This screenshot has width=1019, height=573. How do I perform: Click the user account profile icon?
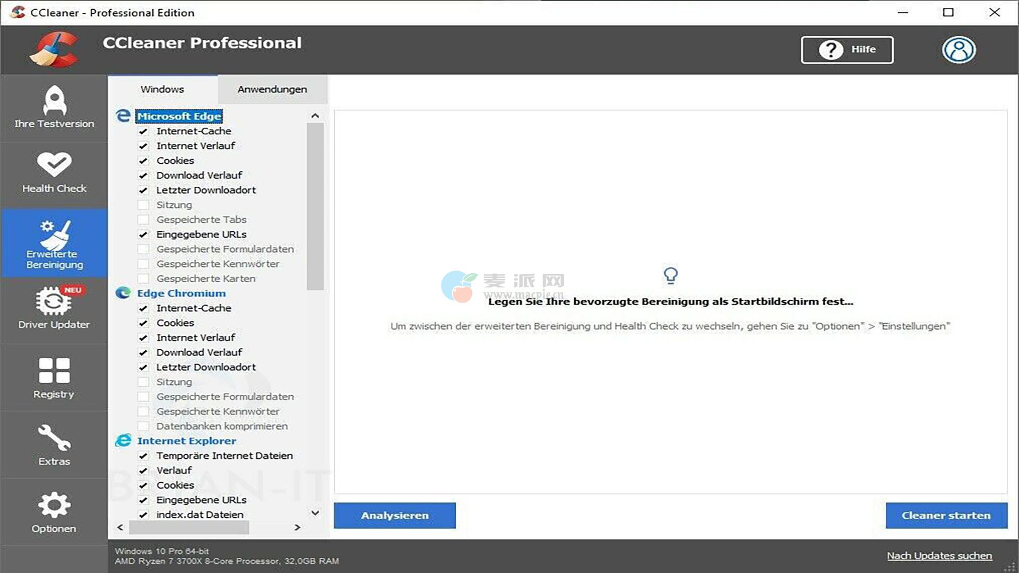pyautogui.click(x=958, y=50)
